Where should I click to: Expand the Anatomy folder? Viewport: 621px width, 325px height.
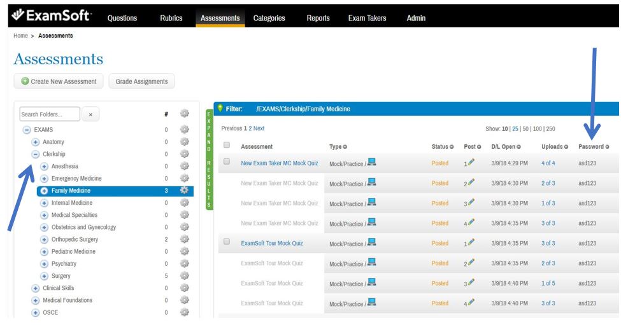coord(45,142)
